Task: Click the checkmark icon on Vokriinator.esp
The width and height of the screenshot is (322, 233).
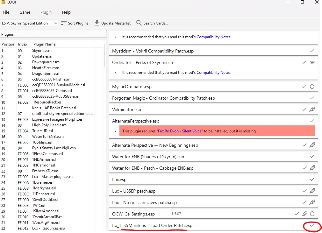Action: [304, 109]
